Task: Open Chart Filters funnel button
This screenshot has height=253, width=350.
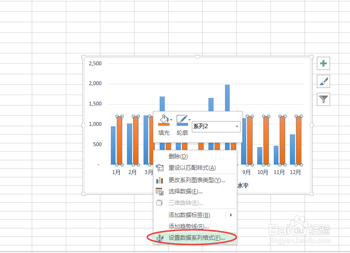Action: [323, 99]
